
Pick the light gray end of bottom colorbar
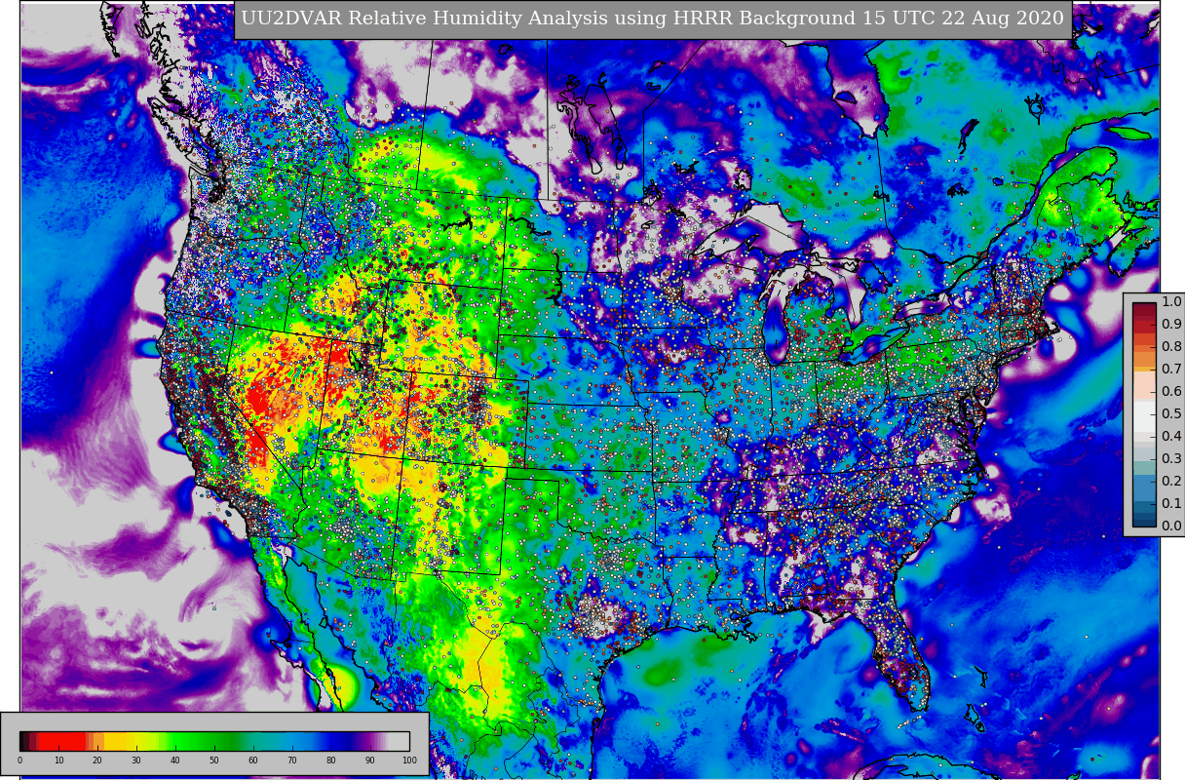pyautogui.click(x=400, y=741)
